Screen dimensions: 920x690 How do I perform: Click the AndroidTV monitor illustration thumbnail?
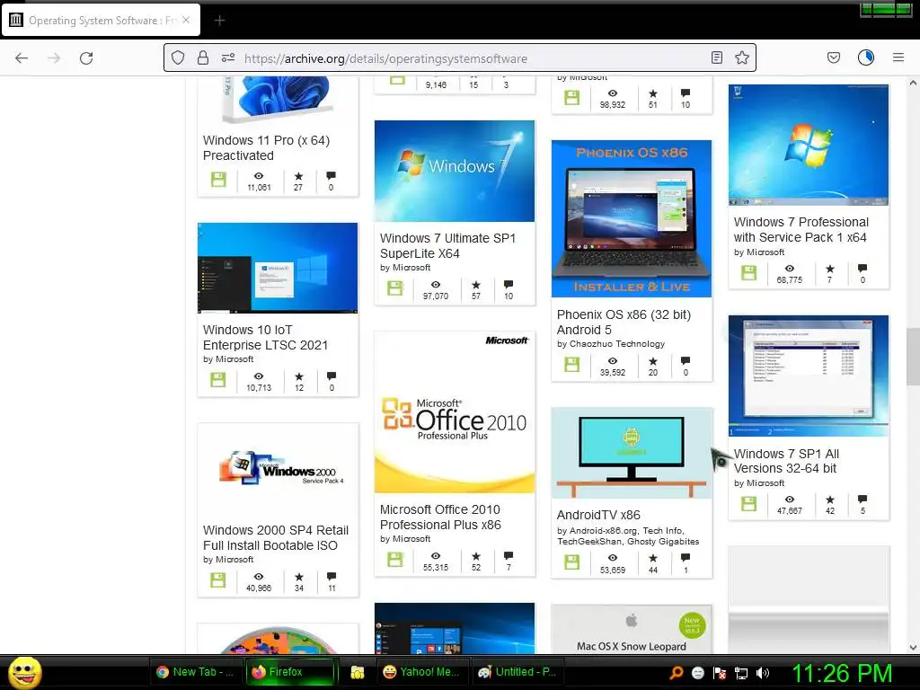pos(632,453)
